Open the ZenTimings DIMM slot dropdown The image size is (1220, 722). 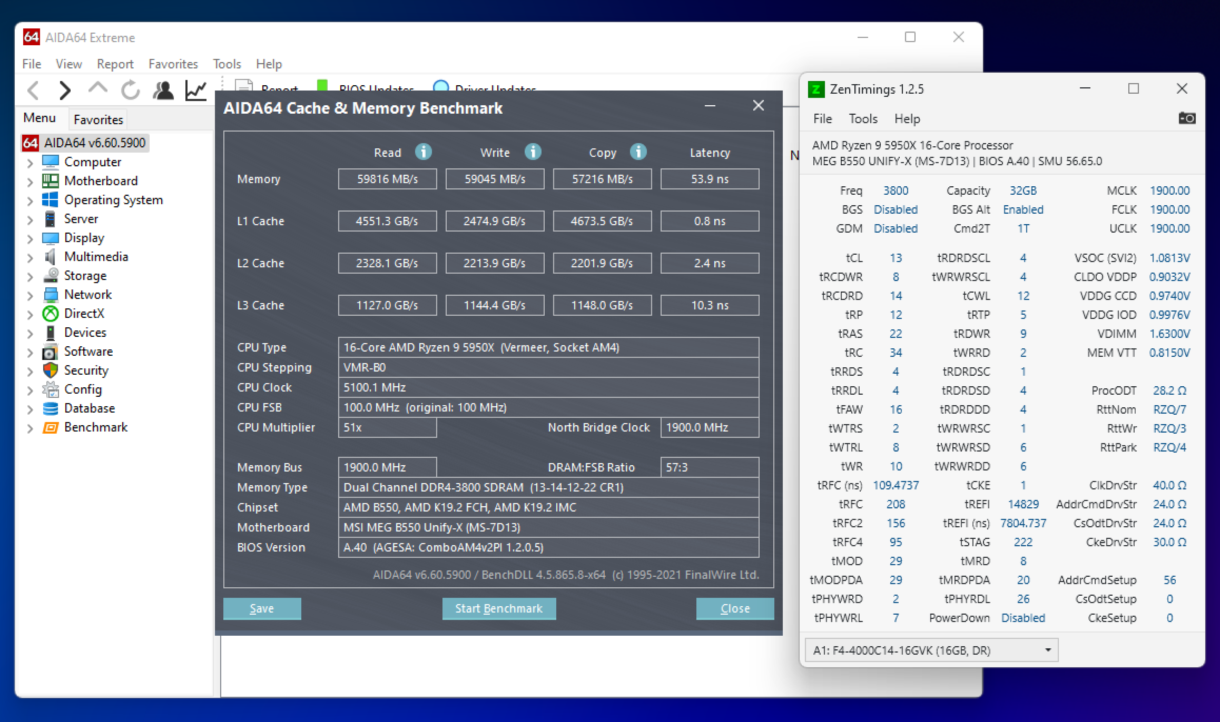pyautogui.click(x=931, y=650)
